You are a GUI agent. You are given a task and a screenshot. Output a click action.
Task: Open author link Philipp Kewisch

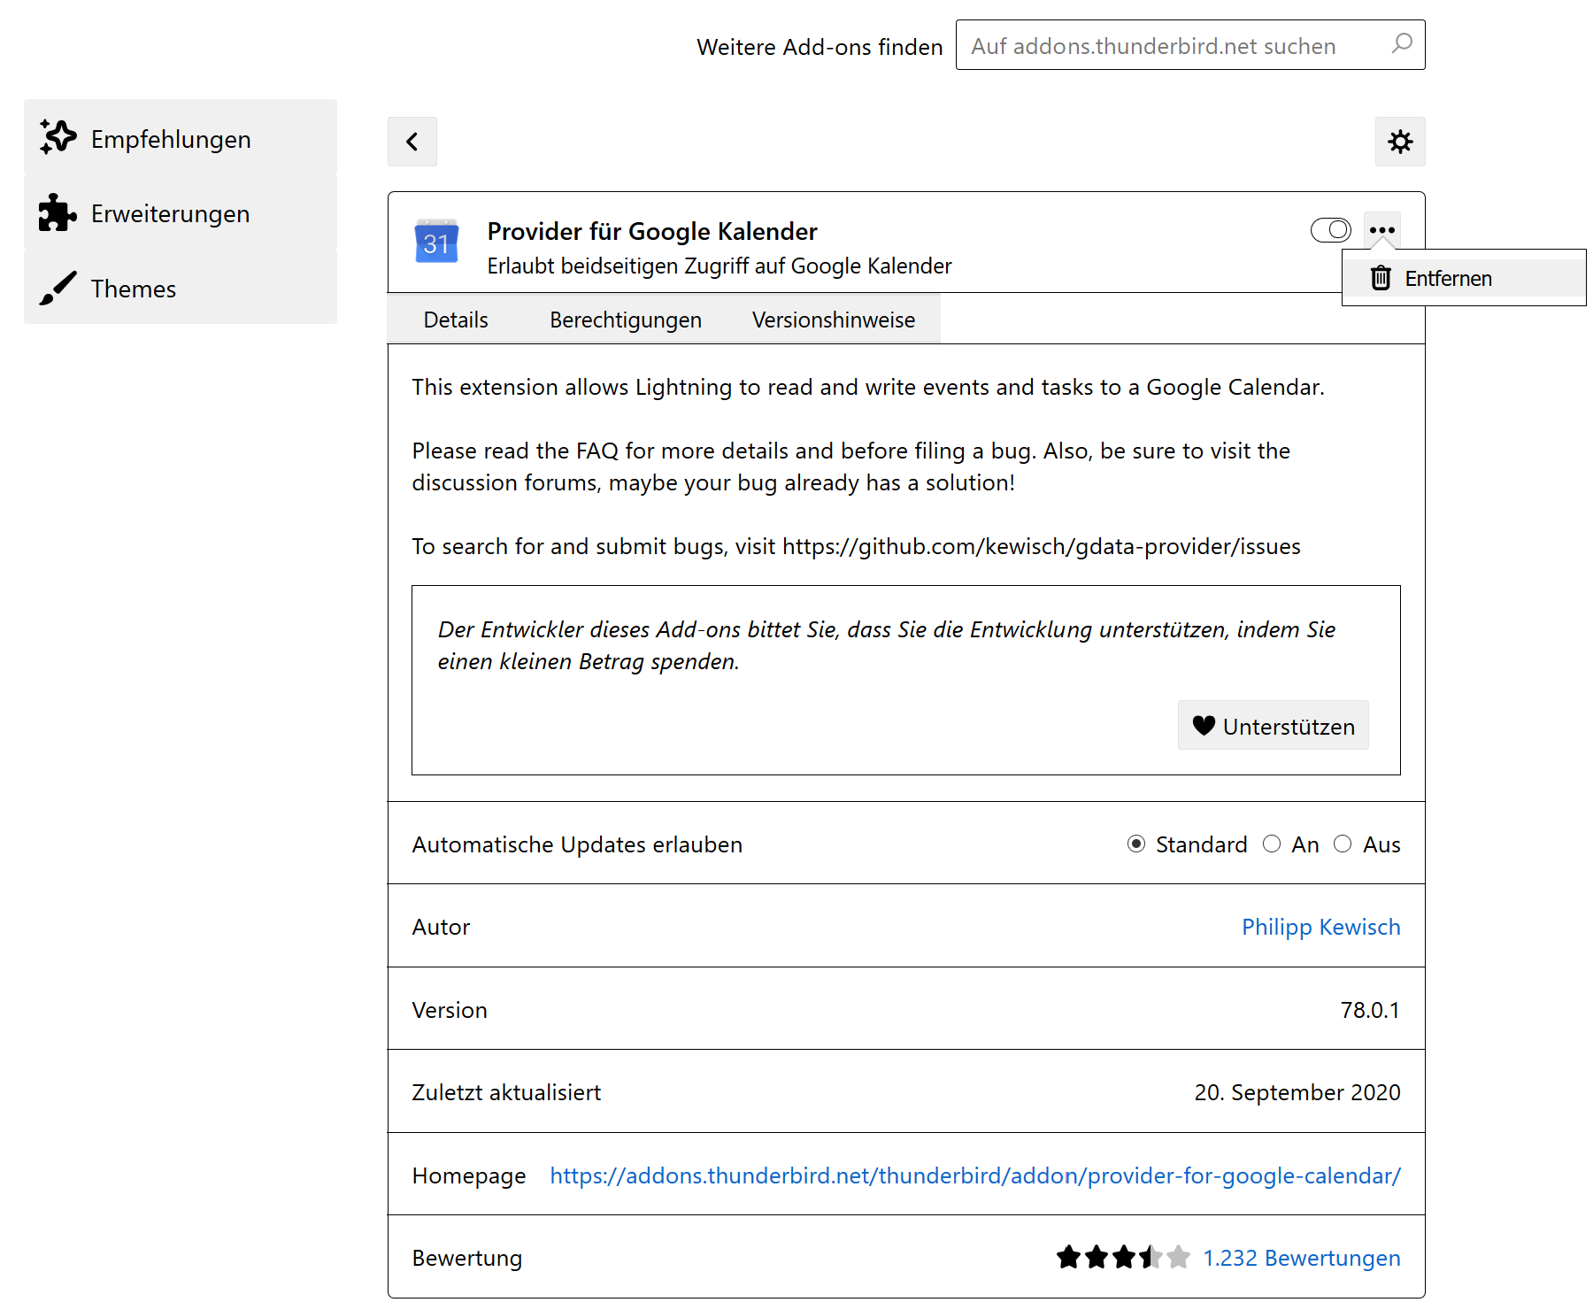pyautogui.click(x=1320, y=927)
